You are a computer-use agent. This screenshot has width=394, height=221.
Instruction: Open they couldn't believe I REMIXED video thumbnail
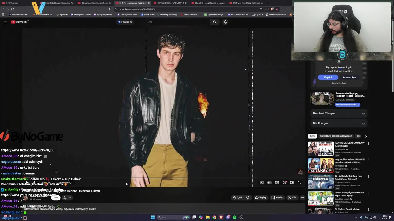[x=320, y=165]
